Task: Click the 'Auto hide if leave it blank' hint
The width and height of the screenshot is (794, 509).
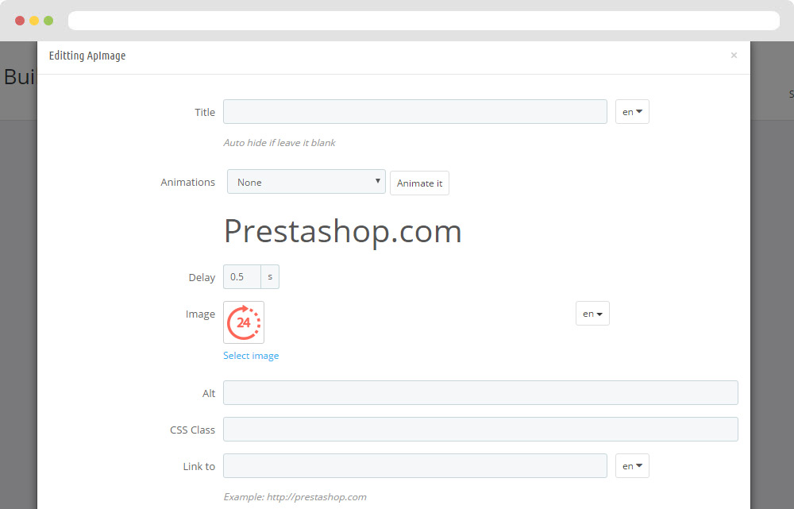Action: tap(279, 143)
